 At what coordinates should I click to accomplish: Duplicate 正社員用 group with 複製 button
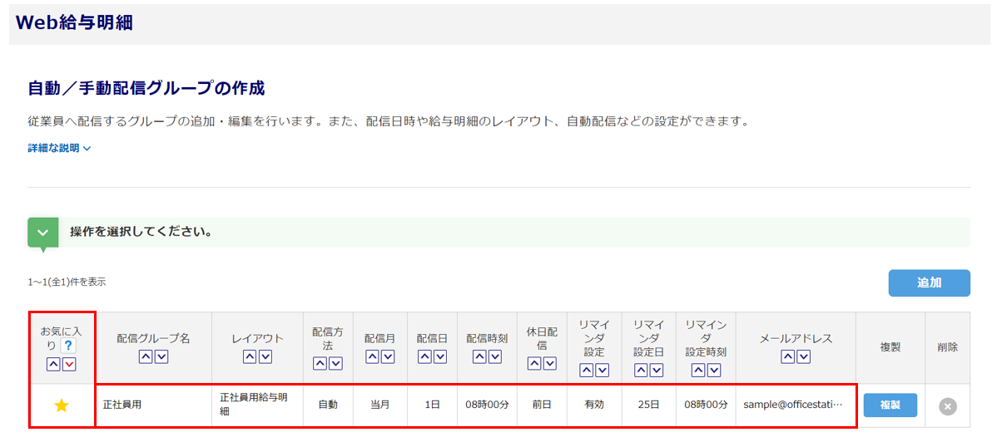890,405
